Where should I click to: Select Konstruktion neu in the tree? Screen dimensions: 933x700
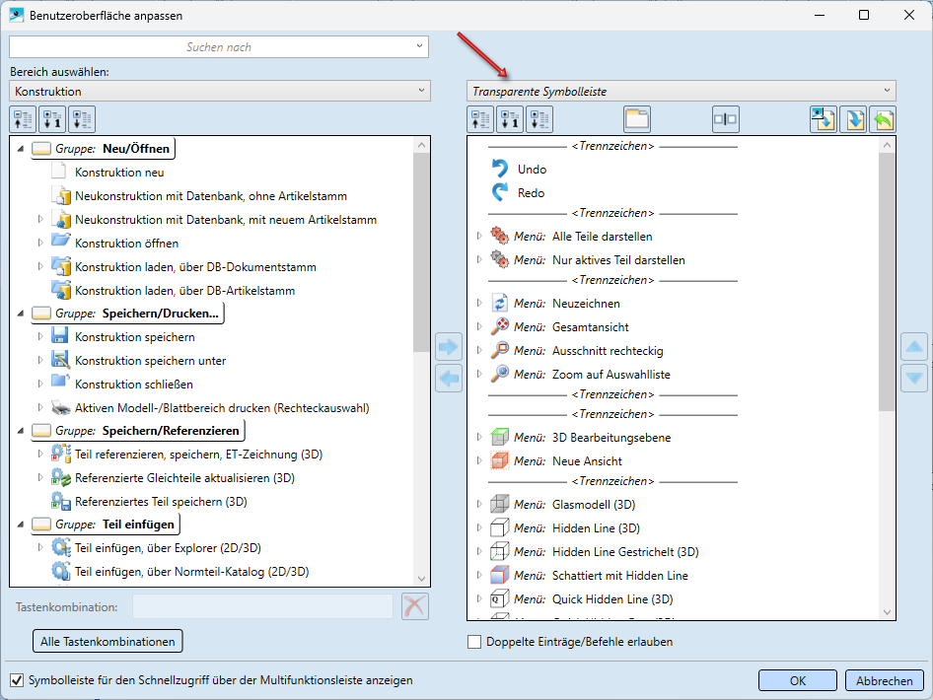[119, 172]
